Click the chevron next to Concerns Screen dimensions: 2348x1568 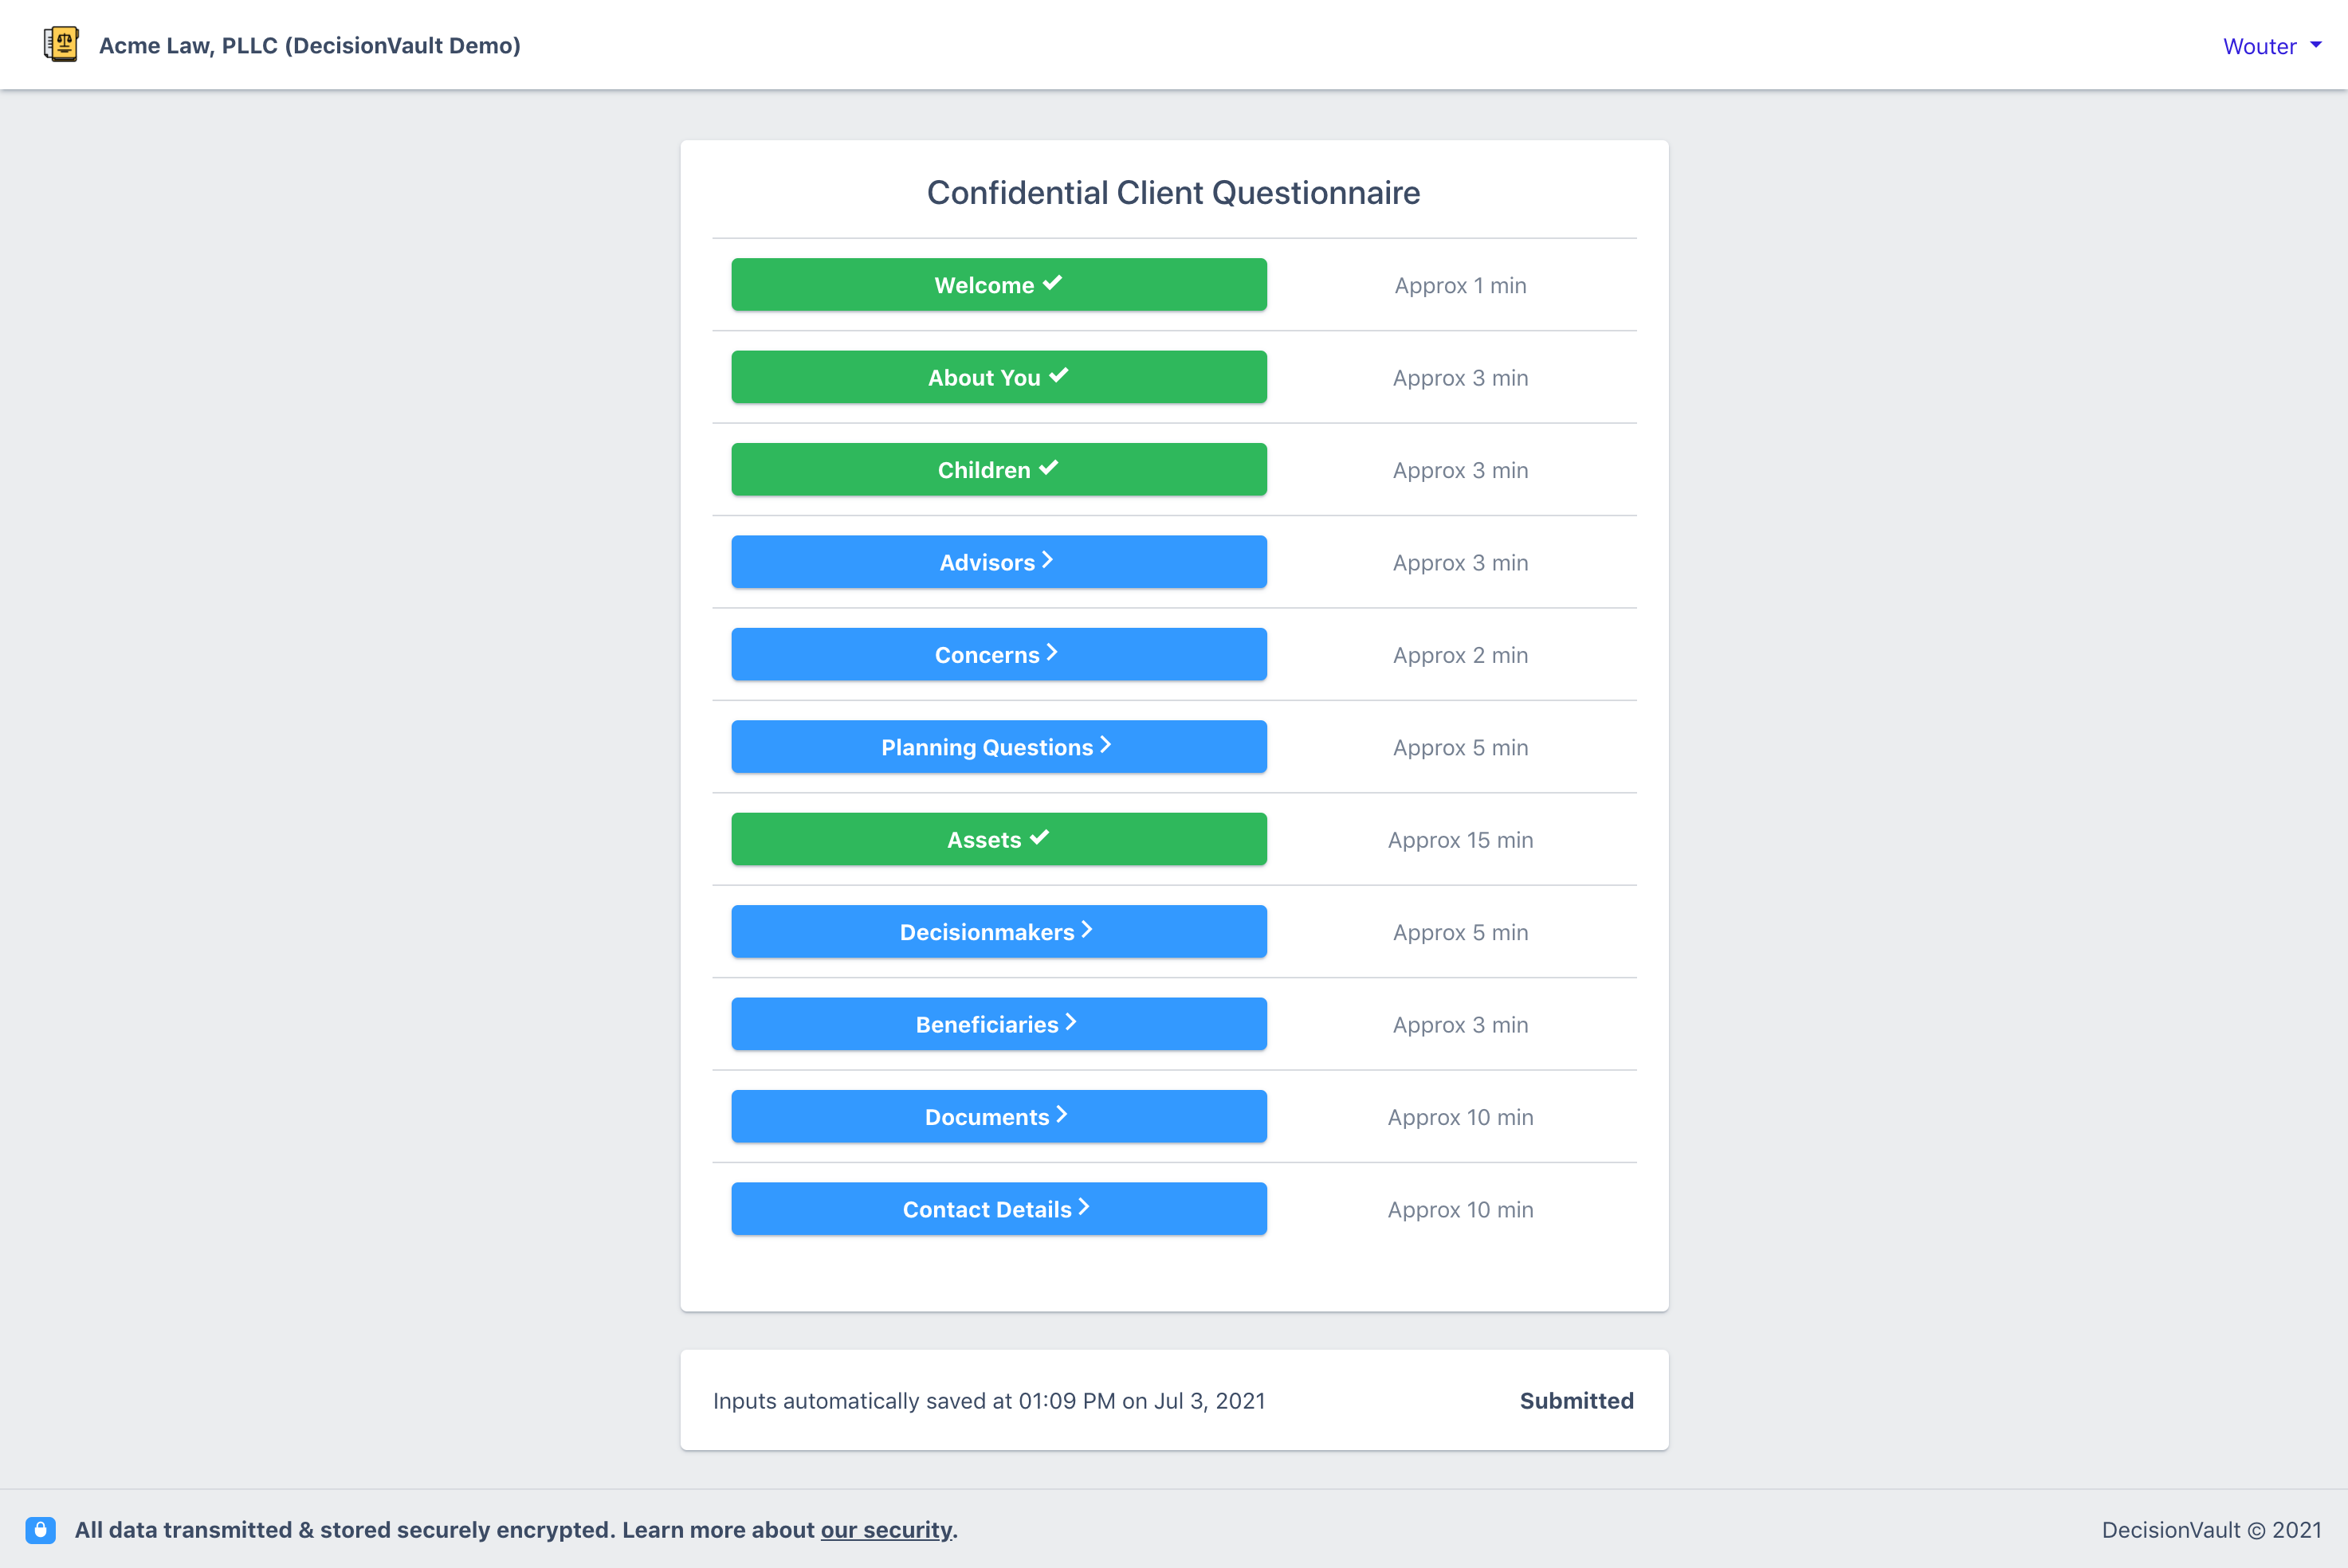(1052, 653)
